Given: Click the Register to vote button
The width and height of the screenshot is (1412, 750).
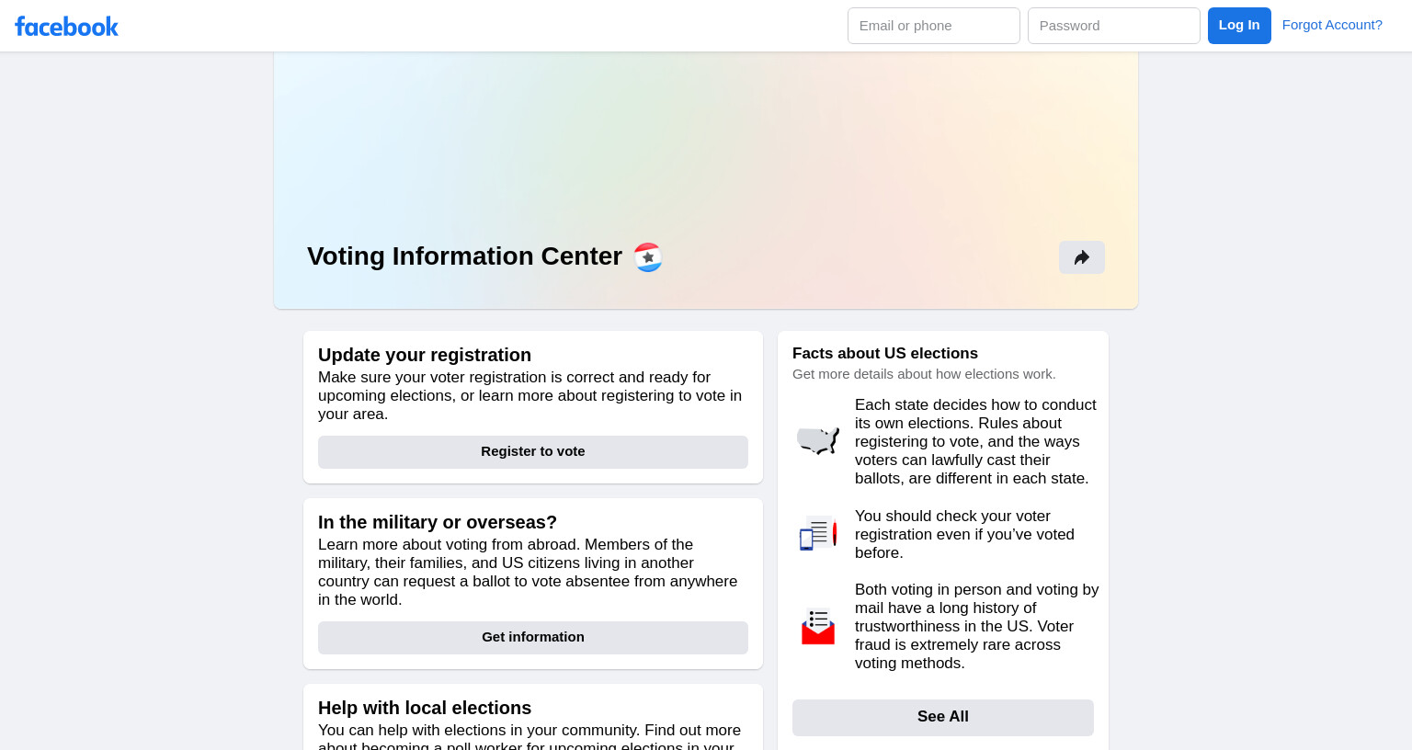Looking at the screenshot, I should [533, 452].
